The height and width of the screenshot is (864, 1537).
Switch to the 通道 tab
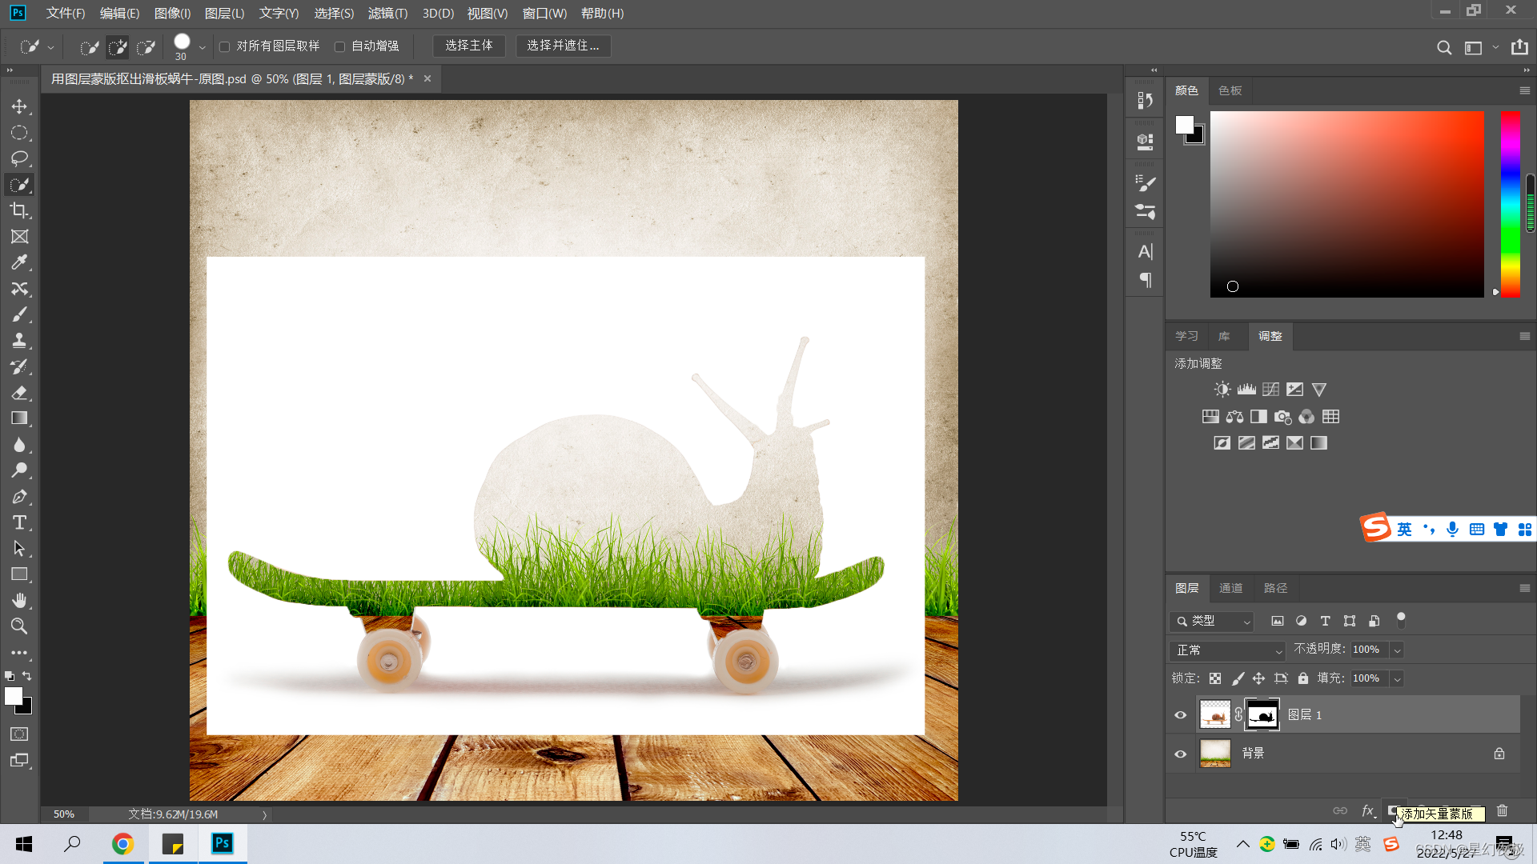click(1230, 588)
